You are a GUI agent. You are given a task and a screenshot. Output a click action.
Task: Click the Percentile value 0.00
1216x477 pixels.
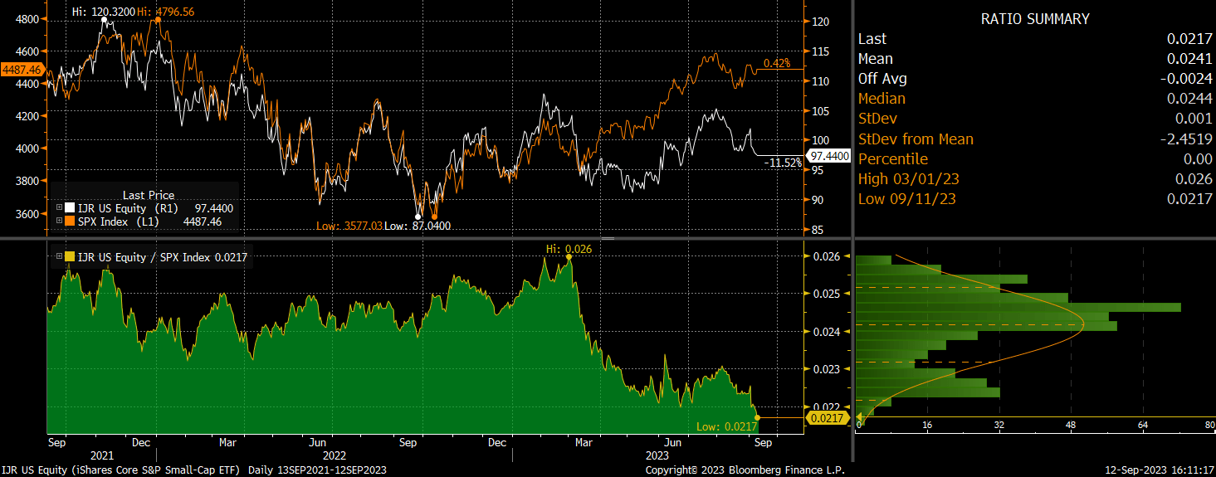[1199, 158]
